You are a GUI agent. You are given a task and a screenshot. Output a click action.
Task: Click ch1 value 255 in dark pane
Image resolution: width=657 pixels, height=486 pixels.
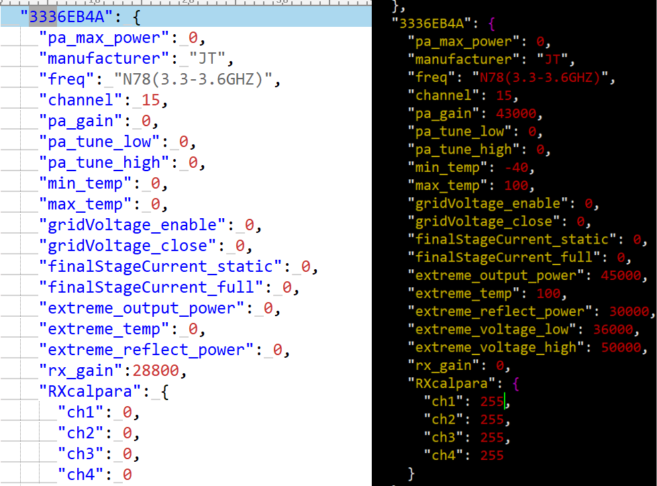tap(491, 401)
